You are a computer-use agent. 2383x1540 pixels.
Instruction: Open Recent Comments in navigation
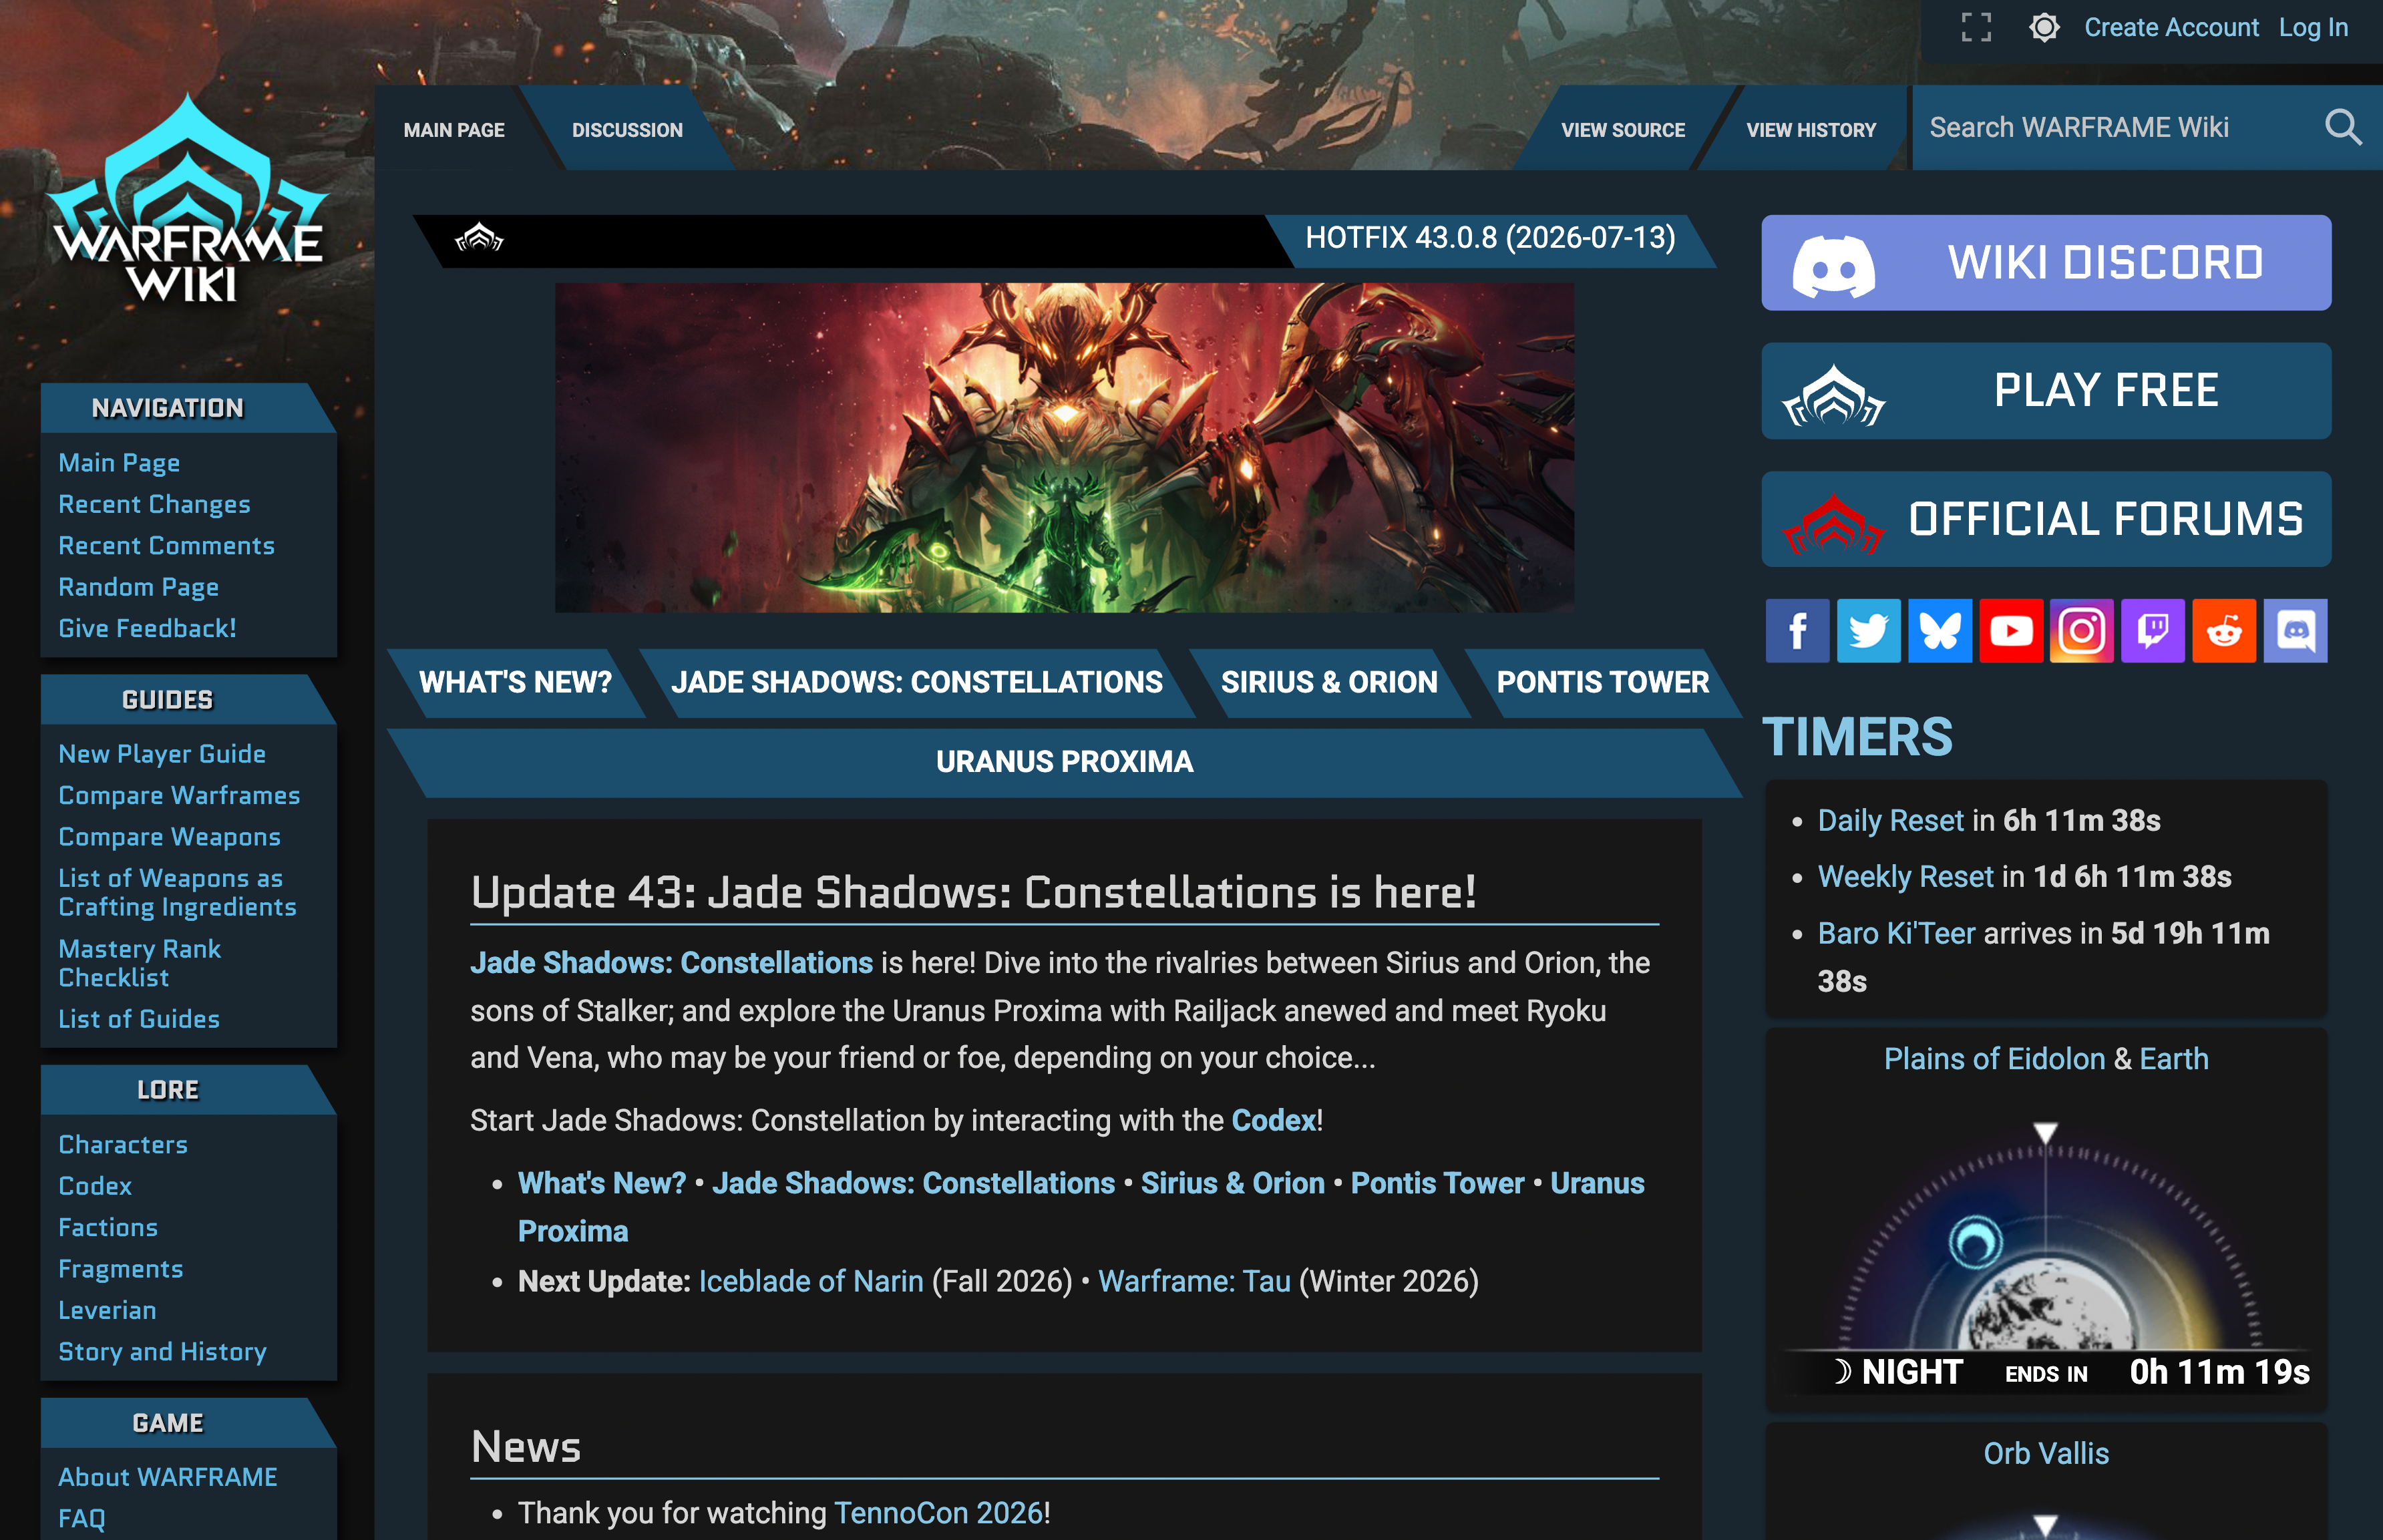[166, 546]
